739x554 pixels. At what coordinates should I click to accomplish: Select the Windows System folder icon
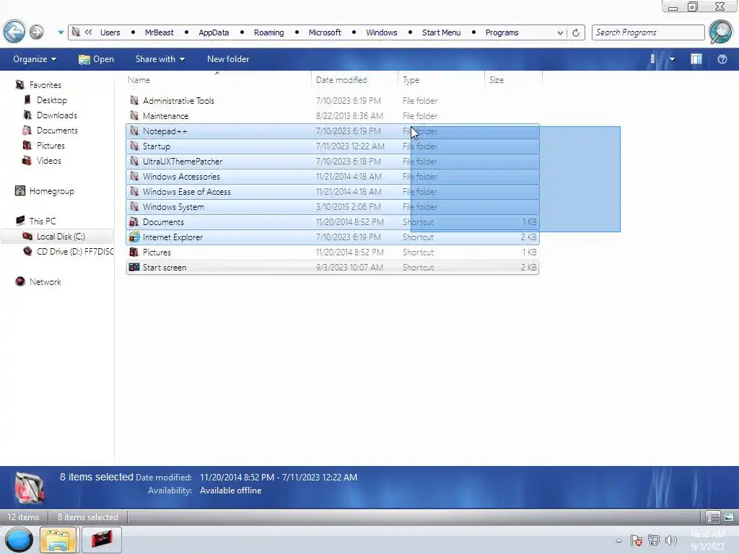[134, 206]
